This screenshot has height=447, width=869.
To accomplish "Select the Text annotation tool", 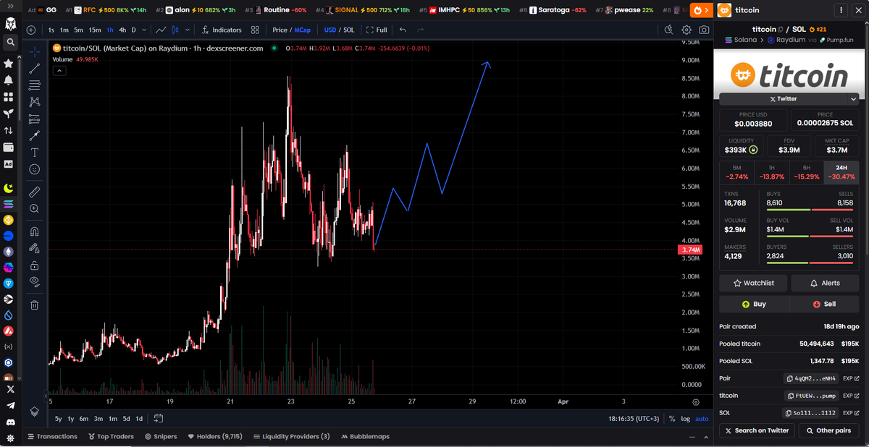I will point(34,152).
